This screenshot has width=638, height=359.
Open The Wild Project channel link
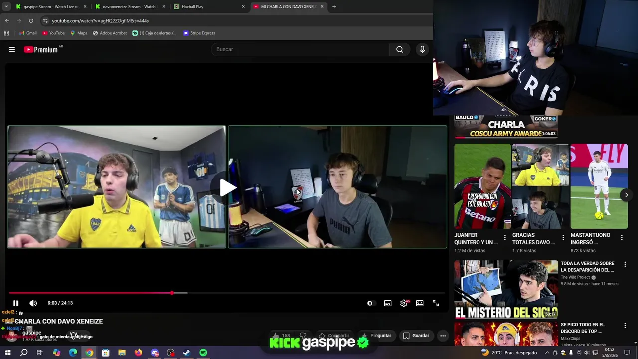[575, 277]
